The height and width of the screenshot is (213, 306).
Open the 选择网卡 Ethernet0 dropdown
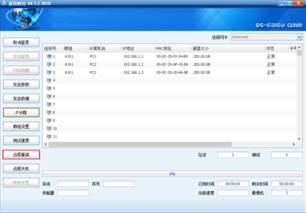click(299, 37)
